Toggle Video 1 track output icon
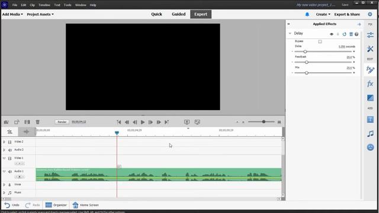The image size is (379, 213). (x=9, y=159)
